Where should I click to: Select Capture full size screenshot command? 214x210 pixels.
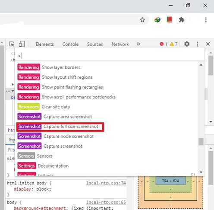pos(60,127)
